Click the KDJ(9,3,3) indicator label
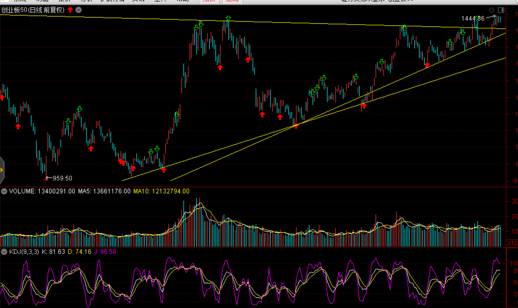 coord(24,252)
